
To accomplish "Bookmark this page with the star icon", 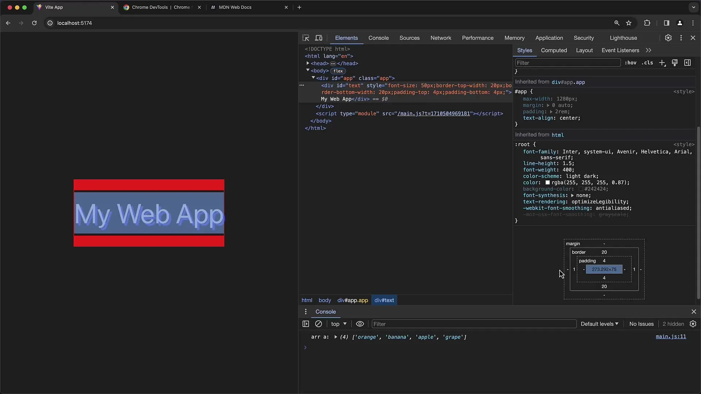I will coord(629,23).
